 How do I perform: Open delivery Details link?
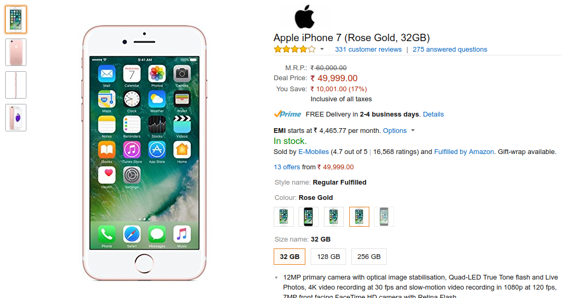pyautogui.click(x=433, y=114)
